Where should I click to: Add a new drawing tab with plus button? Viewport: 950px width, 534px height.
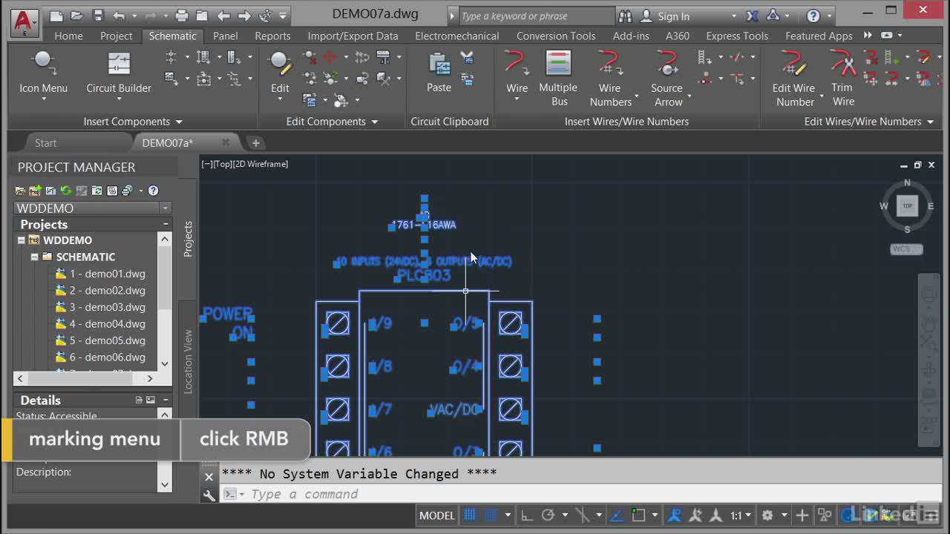[x=255, y=142]
